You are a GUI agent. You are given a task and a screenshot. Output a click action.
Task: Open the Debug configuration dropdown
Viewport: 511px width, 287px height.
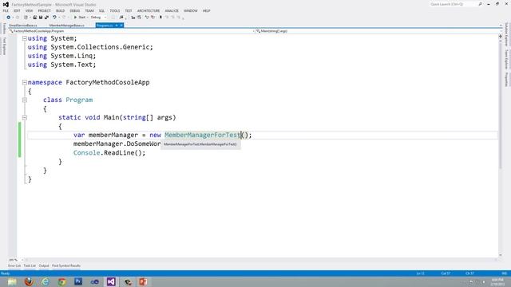(x=98, y=18)
